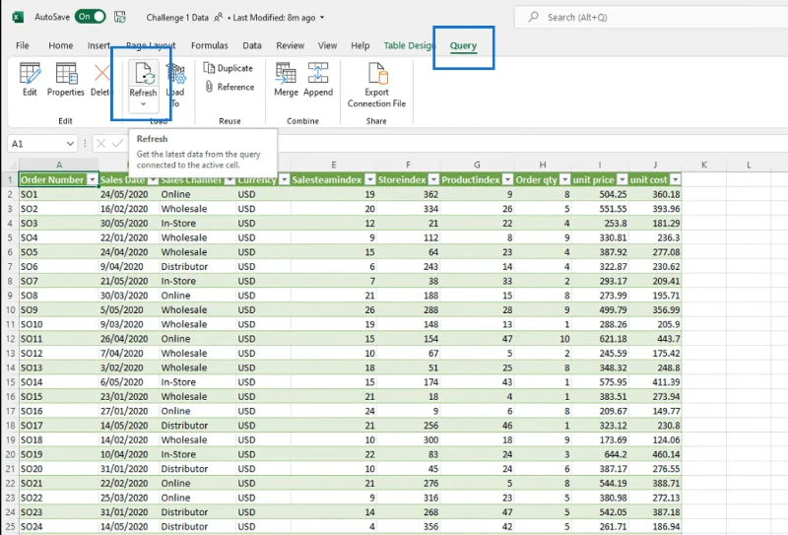Screen dimensions: 788x535
Task: Click the Excel app icon
Action: [18, 17]
